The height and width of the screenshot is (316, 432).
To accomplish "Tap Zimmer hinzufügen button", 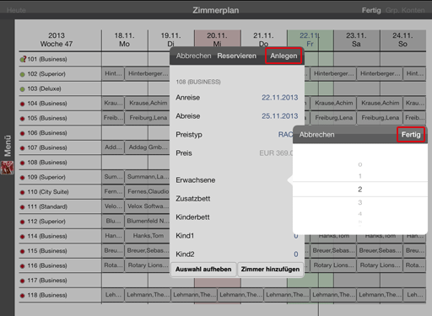I will tap(270, 269).
